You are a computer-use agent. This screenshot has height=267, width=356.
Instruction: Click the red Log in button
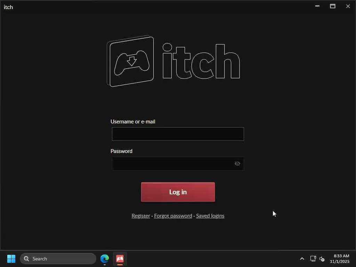tap(178, 192)
